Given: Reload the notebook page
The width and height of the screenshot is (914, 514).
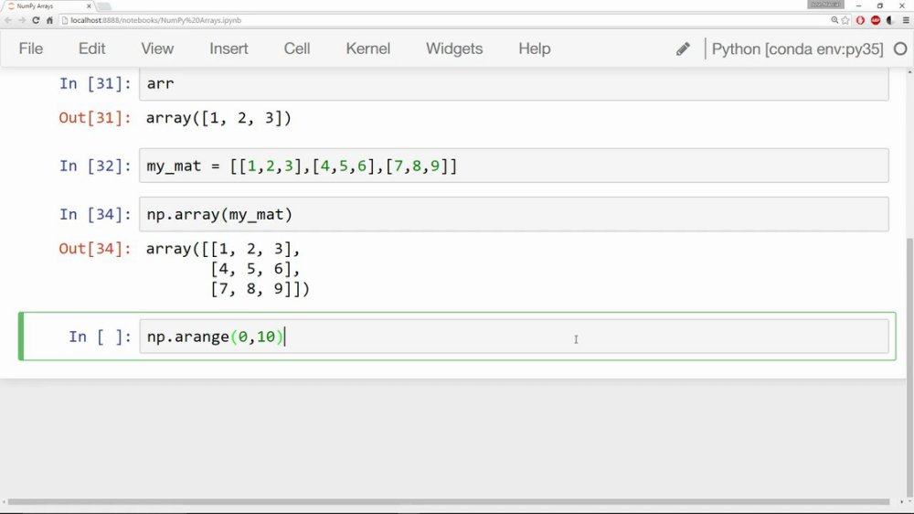Looking at the screenshot, I should [36, 20].
